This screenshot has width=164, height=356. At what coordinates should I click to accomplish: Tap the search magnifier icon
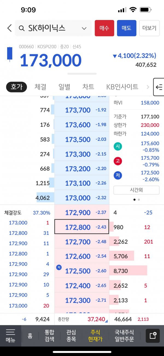[22, 28]
